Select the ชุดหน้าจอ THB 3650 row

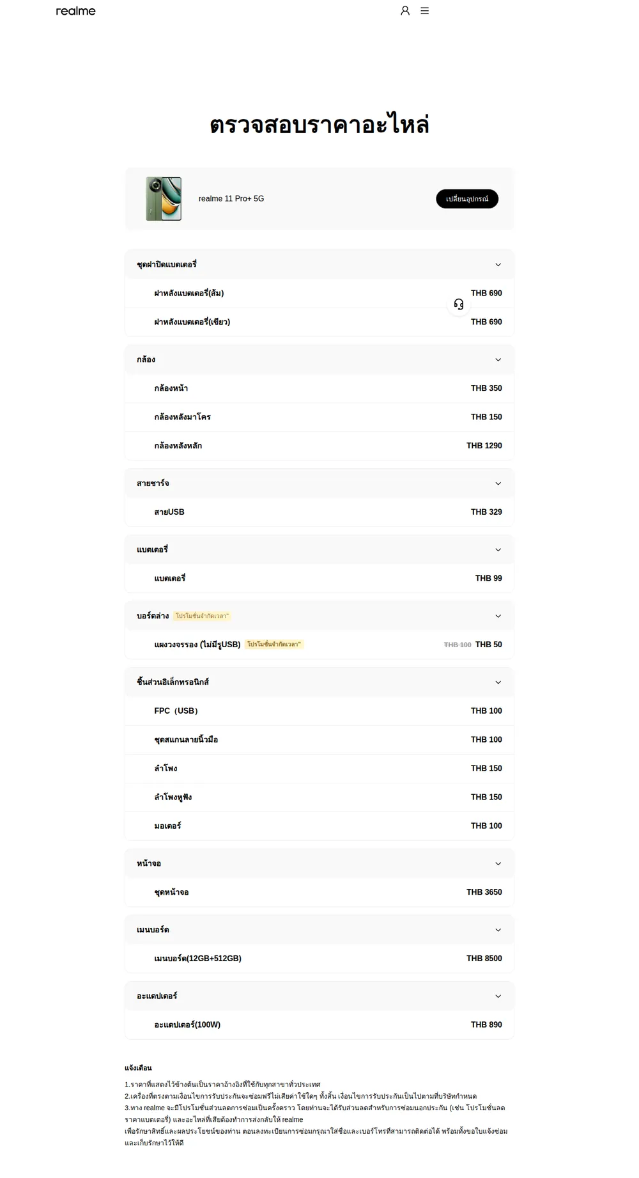click(x=319, y=892)
